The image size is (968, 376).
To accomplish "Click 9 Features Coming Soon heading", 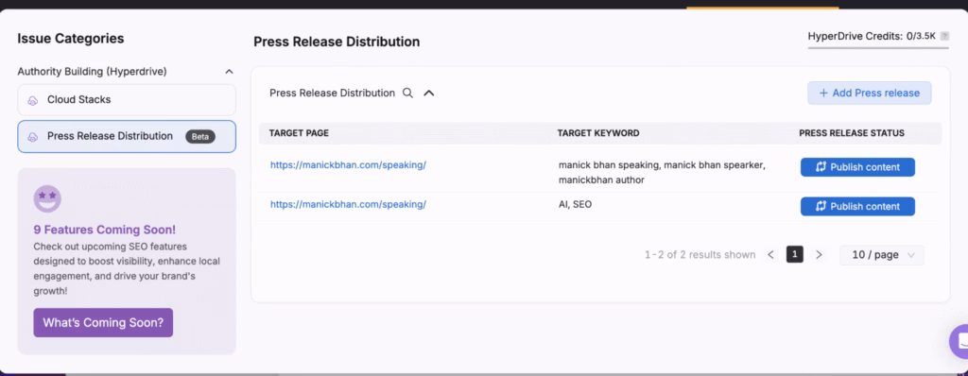I will pos(104,230).
